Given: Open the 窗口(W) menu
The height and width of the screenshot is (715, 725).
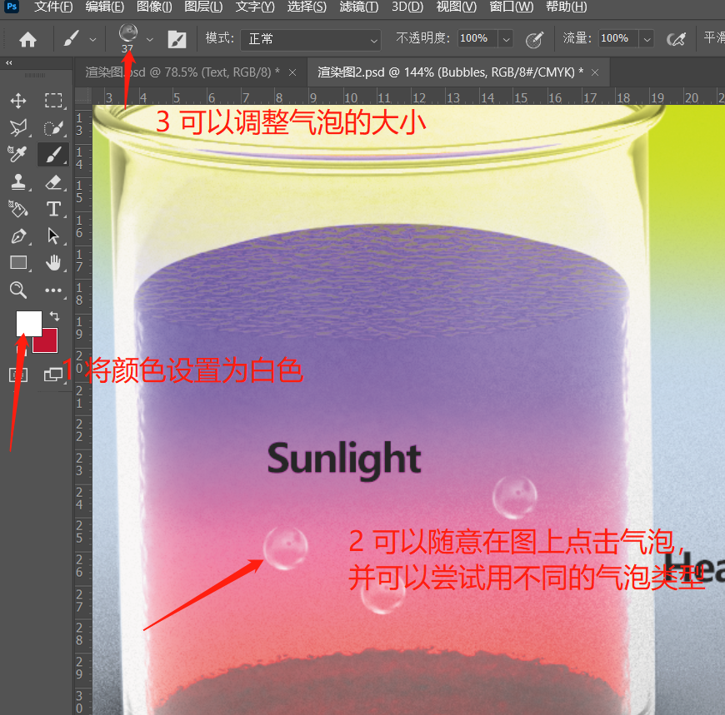Looking at the screenshot, I should tap(512, 7).
